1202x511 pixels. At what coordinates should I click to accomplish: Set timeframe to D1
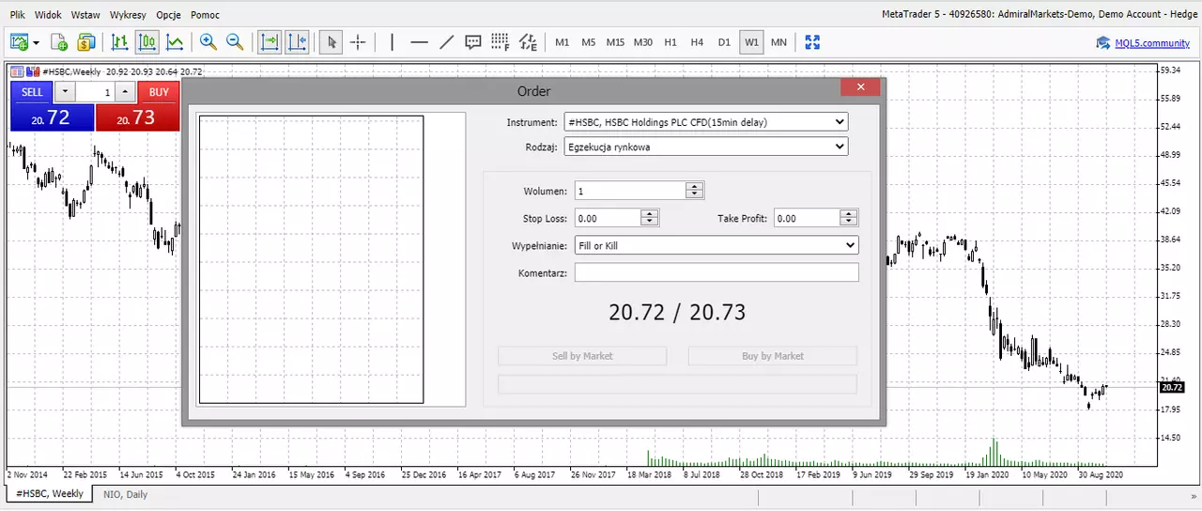click(x=724, y=42)
